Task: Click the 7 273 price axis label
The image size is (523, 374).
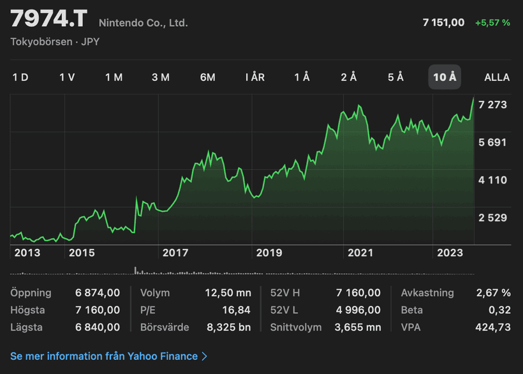Action: tap(492, 104)
